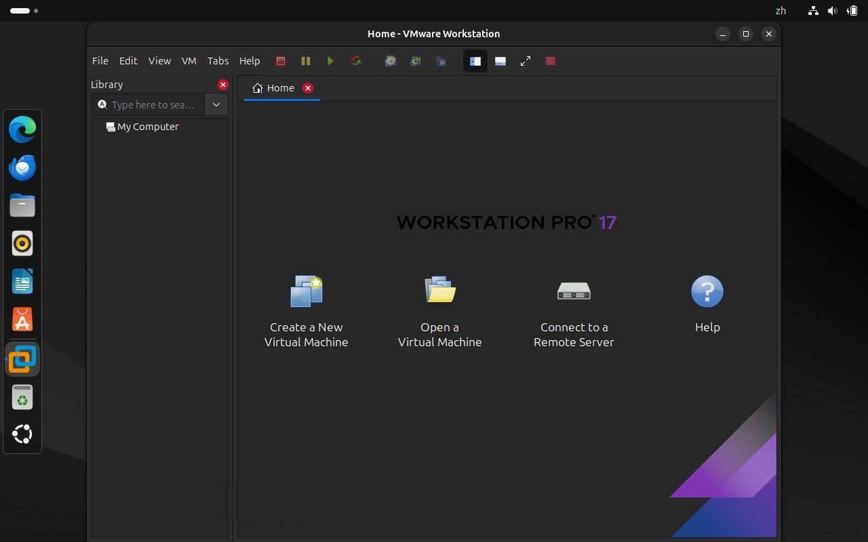Click the Restart guest toolbar icon
868x542 pixels.
[356, 61]
